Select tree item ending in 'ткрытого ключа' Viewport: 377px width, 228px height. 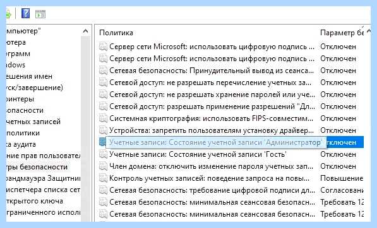click(x=35, y=201)
